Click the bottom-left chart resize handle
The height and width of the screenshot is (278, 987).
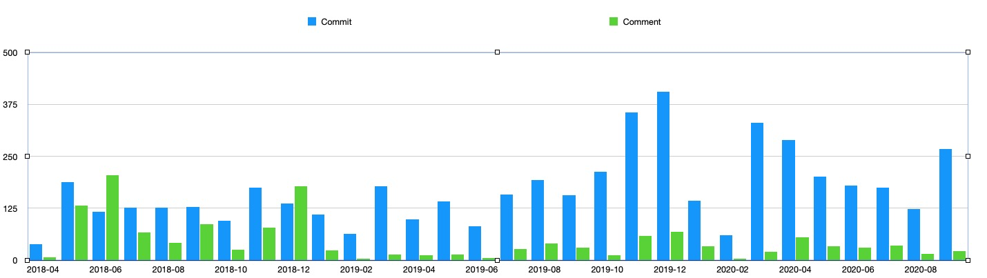click(x=28, y=260)
